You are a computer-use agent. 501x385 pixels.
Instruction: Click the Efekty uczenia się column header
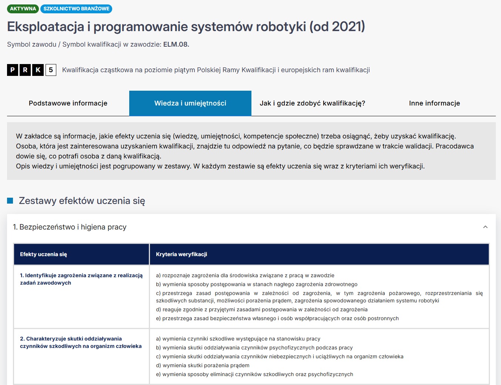[x=43, y=254]
